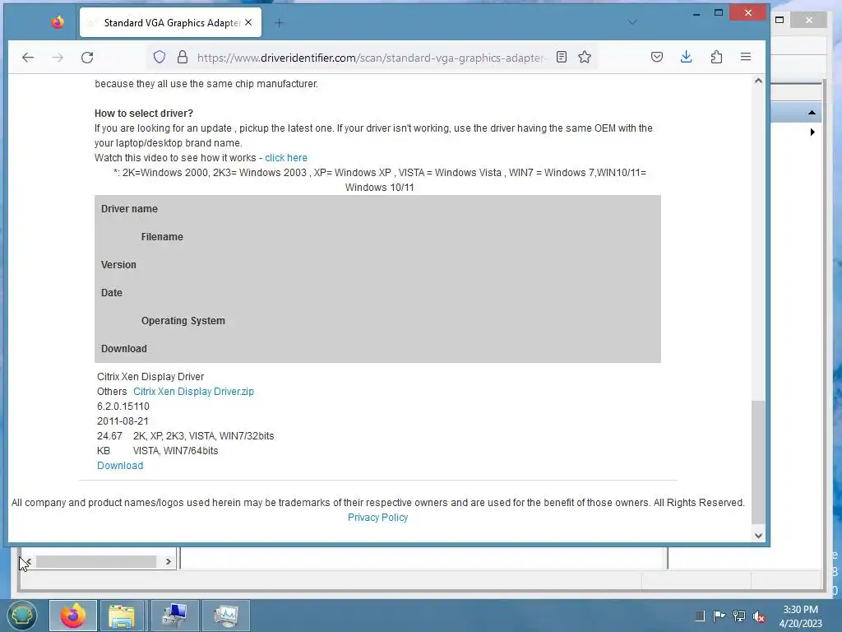Screen dimensions: 842x632
Task: Save page to Pocket
Action: 657,57
